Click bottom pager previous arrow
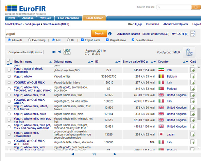Viewport: 204px width, 161px height. [x=73, y=154]
